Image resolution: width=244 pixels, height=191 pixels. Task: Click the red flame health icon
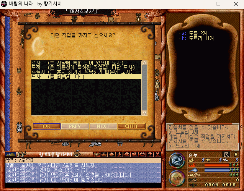click(x=192, y=165)
